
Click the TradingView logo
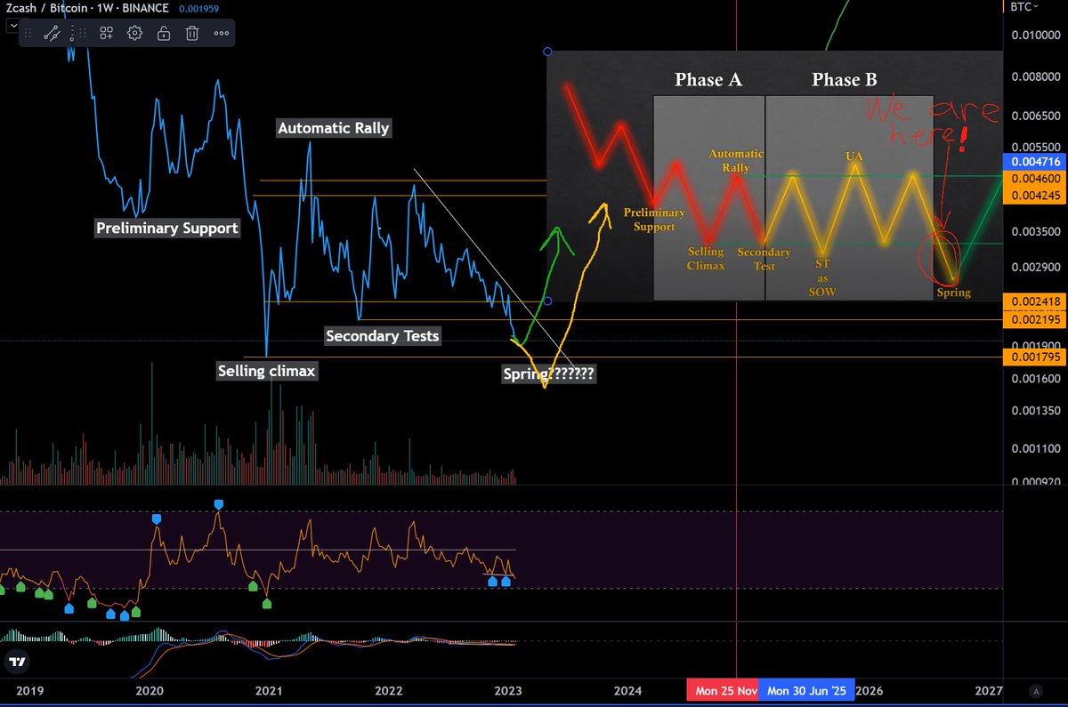[x=15, y=662]
